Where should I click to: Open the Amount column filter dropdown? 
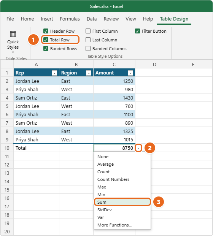130,73
